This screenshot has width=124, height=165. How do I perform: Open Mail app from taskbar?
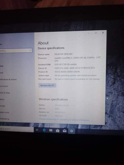(x=65, y=131)
